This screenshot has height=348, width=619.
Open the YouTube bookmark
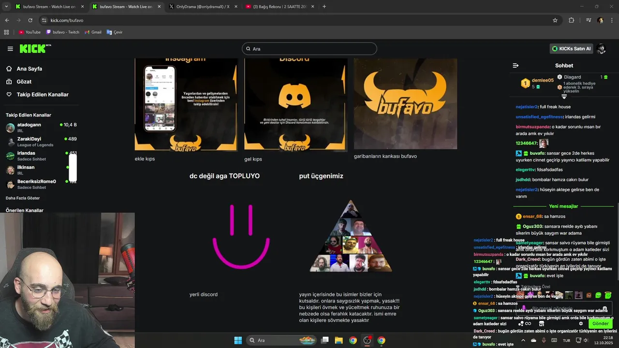coord(29,32)
